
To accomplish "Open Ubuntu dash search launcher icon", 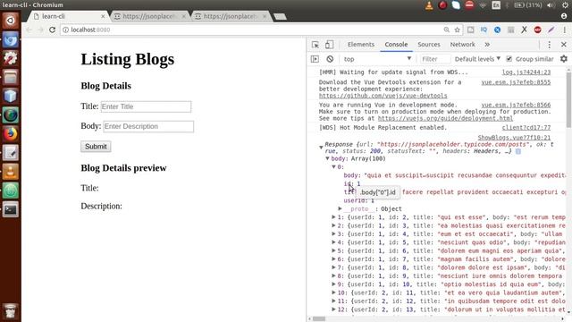I will tap(10, 21).
